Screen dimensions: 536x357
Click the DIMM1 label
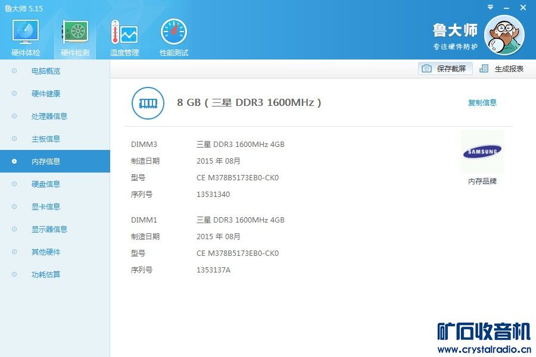144,220
